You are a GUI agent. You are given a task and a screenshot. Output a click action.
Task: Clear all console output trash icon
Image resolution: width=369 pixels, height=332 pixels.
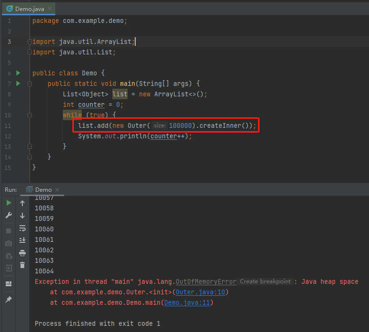pos(22,265)
